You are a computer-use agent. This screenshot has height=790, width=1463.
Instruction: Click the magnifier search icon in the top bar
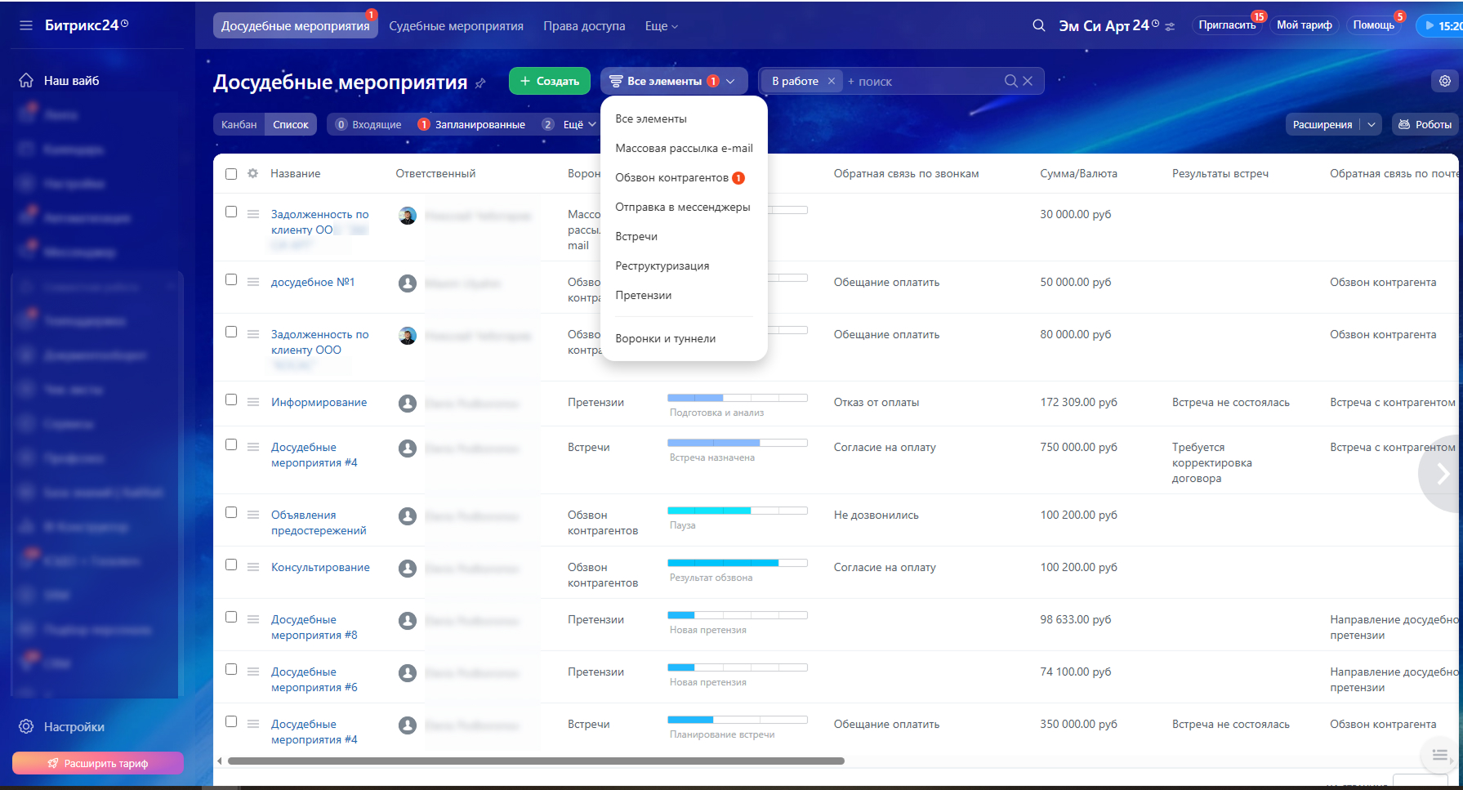(x=1038, y=25)
